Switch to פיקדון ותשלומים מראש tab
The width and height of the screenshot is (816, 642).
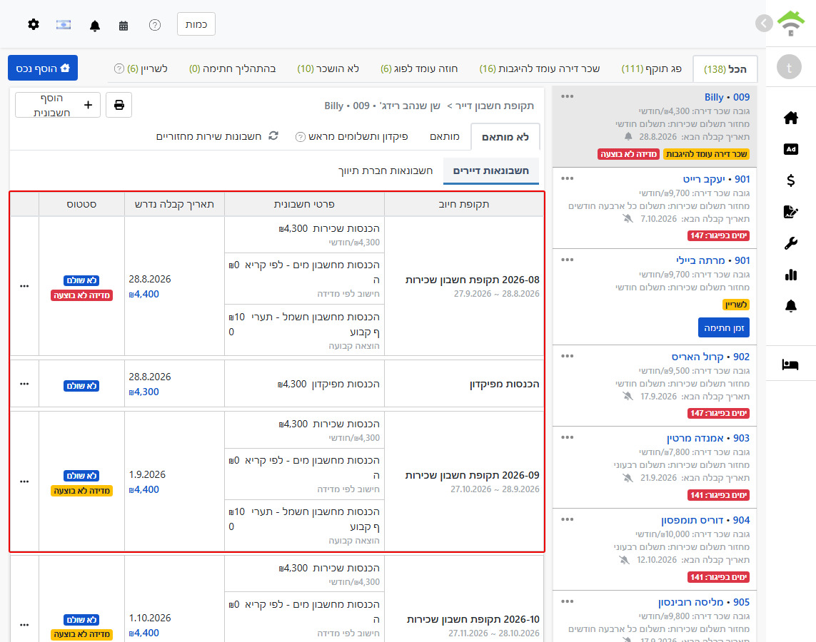click(x=358, y=137)
